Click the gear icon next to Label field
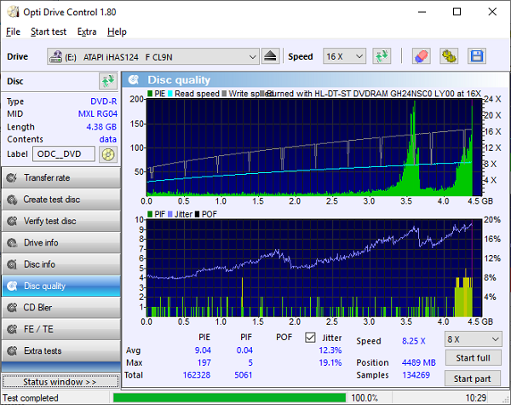The image size is (511, 405). pos(107,154)
